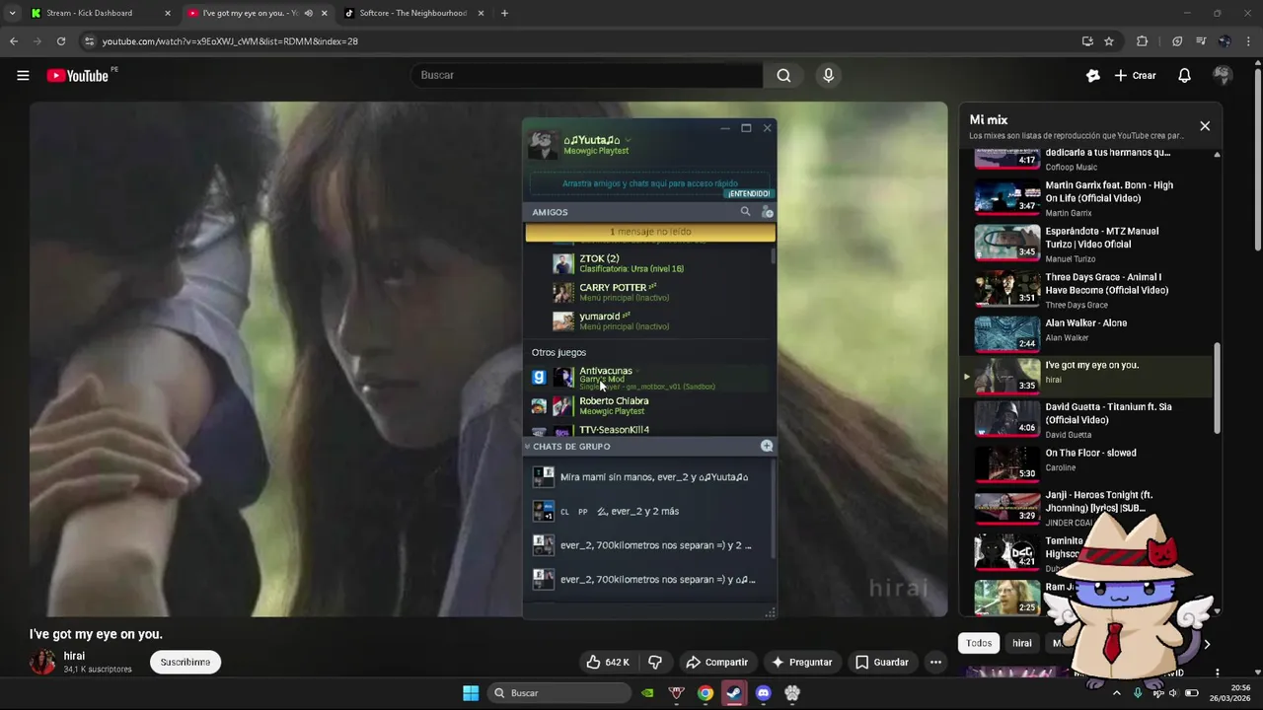The width and height of the screenshot is (1263, 710).
Task: Open the sparkle gem icon beside Crear
Action: (x=1092, y=76)
